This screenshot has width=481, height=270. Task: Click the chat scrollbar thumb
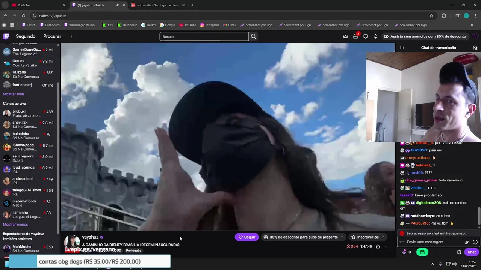click(479, 216)
